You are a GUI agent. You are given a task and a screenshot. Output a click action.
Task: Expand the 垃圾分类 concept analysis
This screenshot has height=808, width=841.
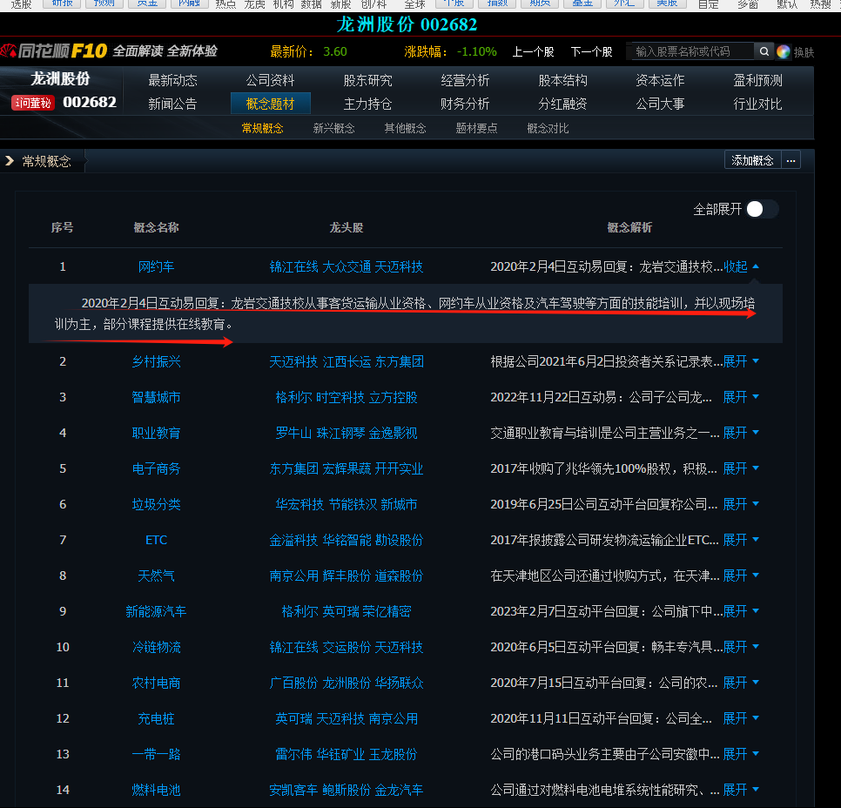pyautogui.click(x=741, y=504)
